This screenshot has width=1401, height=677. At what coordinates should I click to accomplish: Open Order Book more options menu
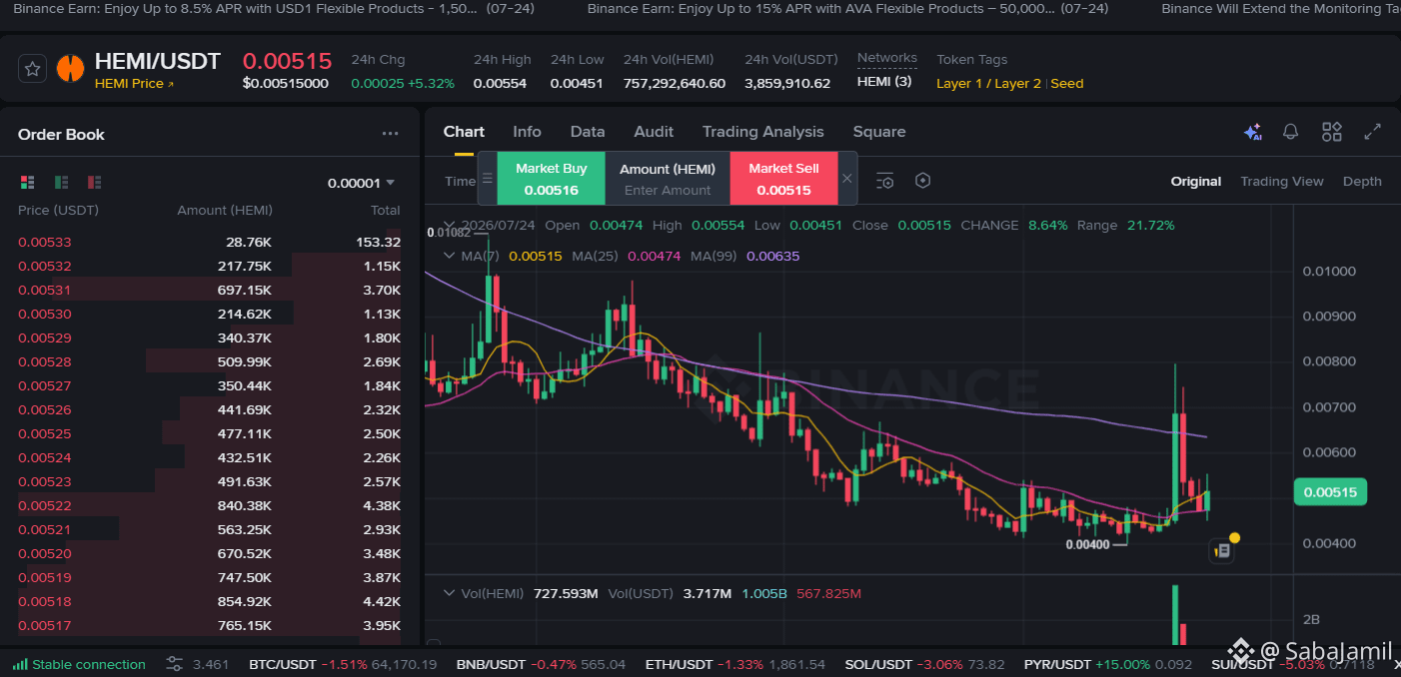coord(390,134)
